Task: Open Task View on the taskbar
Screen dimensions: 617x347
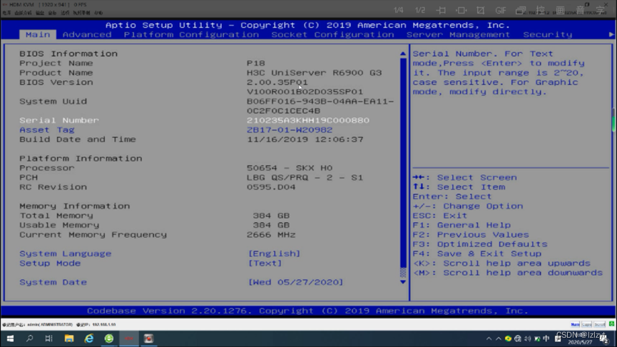Action: 49,338
